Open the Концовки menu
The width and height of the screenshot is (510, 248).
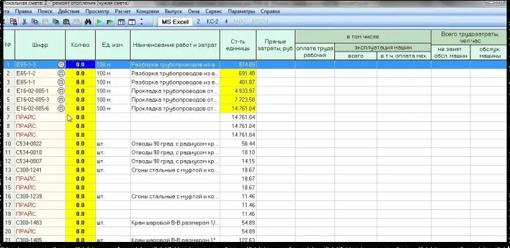(x=147, y=11)
